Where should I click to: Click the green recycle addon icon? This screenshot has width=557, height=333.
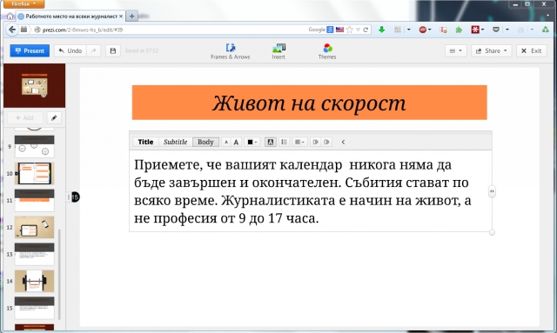point(546,30)
